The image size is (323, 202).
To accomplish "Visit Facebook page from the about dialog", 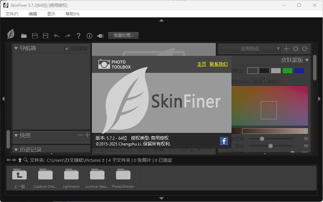I will click(x=224, y=140).
